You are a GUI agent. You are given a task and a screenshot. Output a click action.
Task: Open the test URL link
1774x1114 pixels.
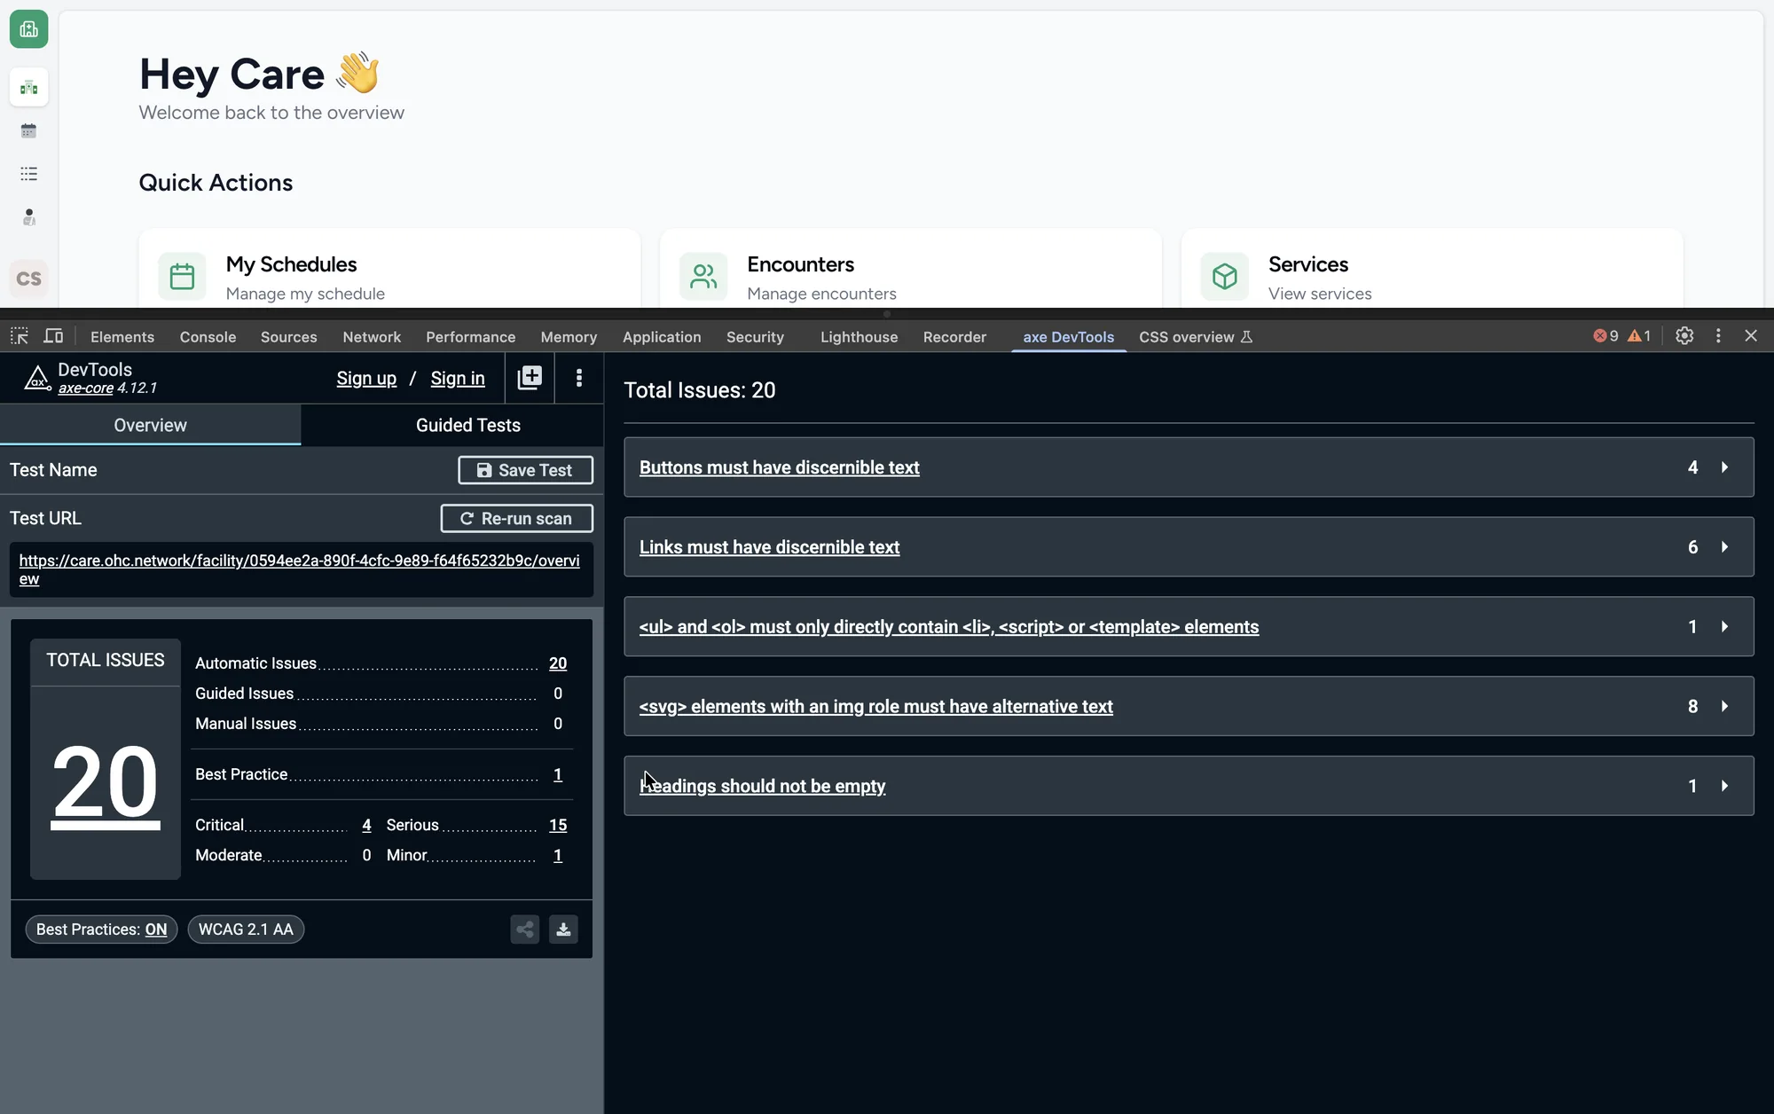coord(300,569)
